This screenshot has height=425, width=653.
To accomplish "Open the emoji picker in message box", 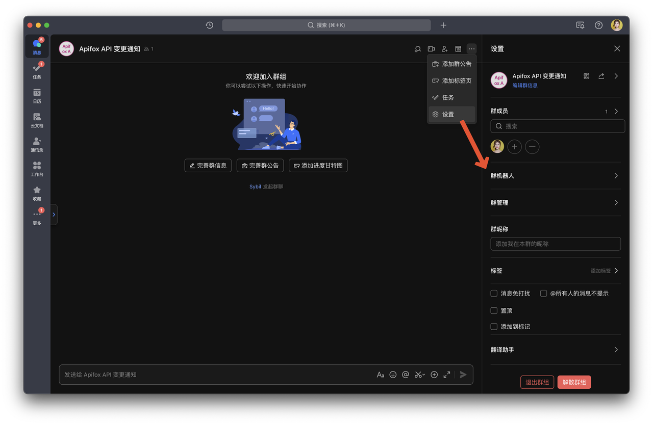I will tap(393, 375).
